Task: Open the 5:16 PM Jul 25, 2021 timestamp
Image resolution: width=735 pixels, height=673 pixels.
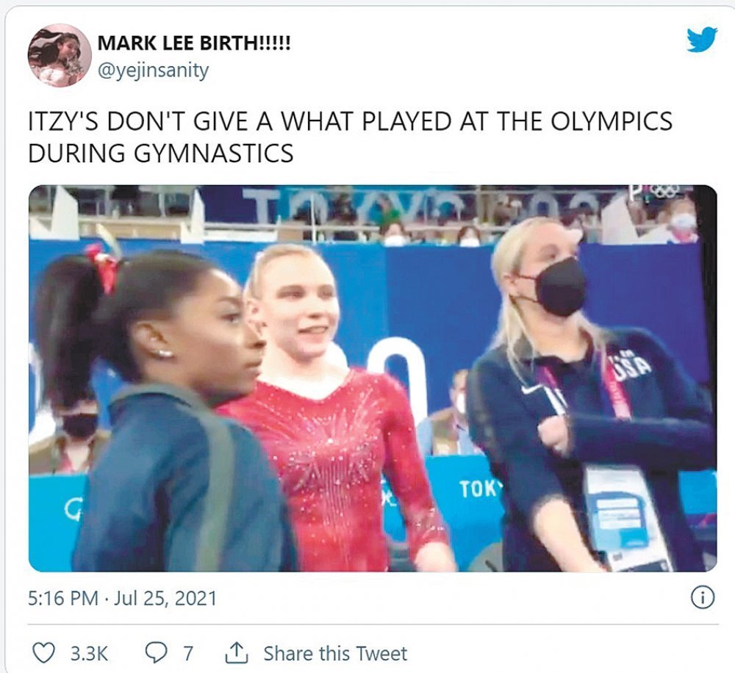Action: coord(122,599)
